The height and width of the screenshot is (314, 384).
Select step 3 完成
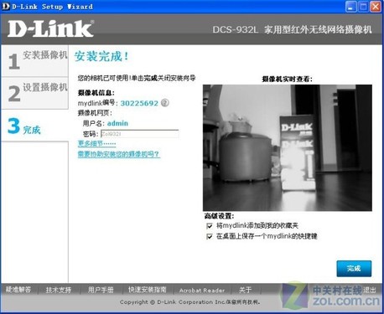click(x=35, y=126)
